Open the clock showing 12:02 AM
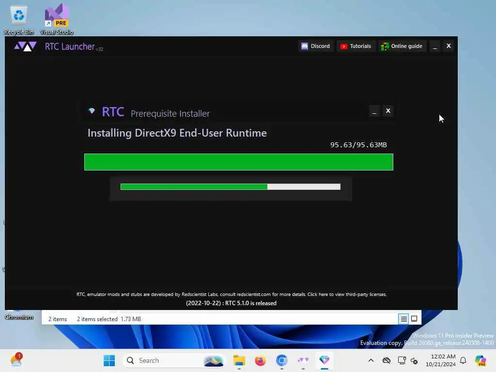 point(440,360)
